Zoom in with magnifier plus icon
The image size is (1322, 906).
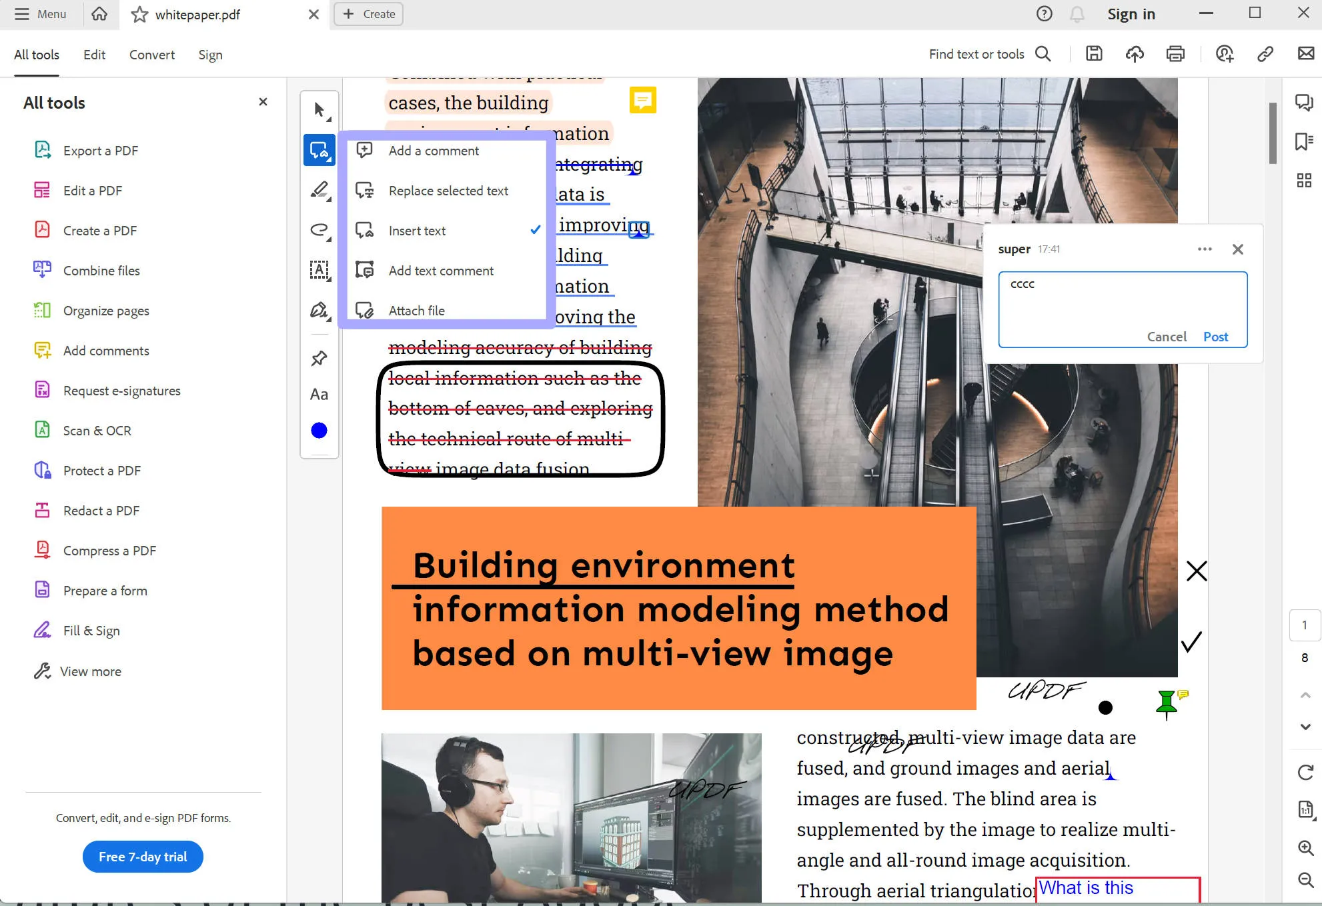click(1305, 847)
